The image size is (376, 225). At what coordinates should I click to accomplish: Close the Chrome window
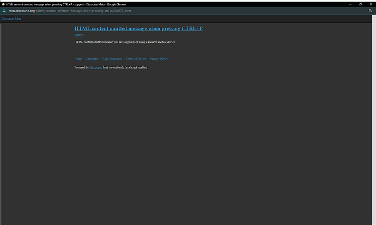(371, 4)
